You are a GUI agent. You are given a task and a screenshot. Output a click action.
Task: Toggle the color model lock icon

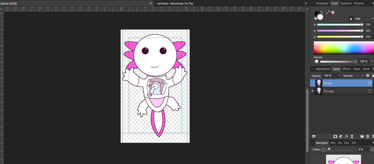click(351, 19)
